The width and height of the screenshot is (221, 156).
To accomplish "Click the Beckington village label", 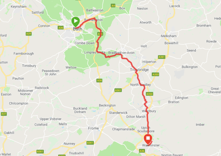I will [x=107, y=105].
